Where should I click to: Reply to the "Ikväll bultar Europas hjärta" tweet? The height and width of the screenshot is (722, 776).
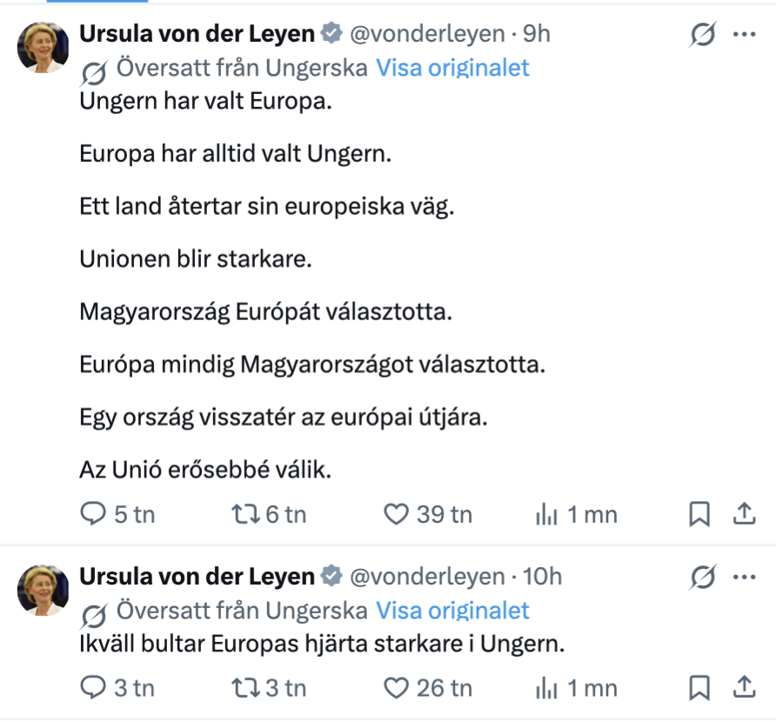coord(93,688)
